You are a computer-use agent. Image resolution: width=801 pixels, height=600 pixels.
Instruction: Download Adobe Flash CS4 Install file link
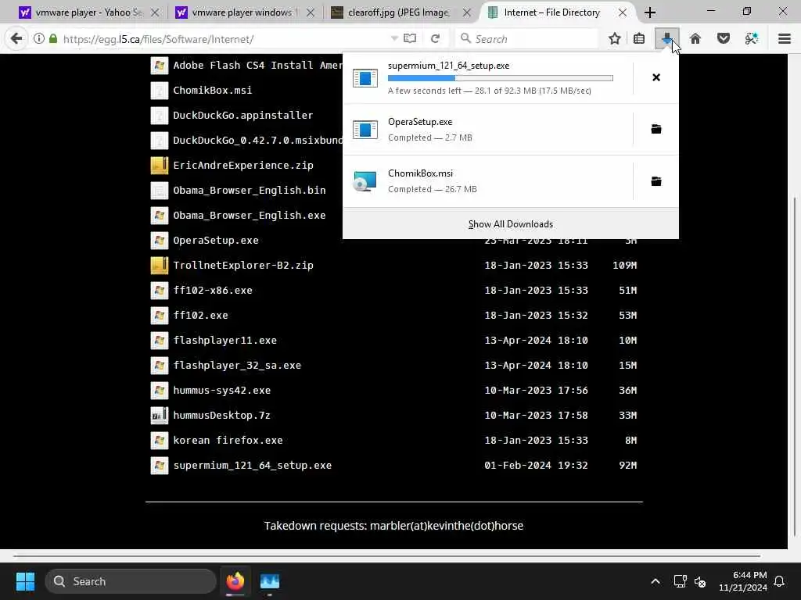pyautogui.click(x=257, y=66)
